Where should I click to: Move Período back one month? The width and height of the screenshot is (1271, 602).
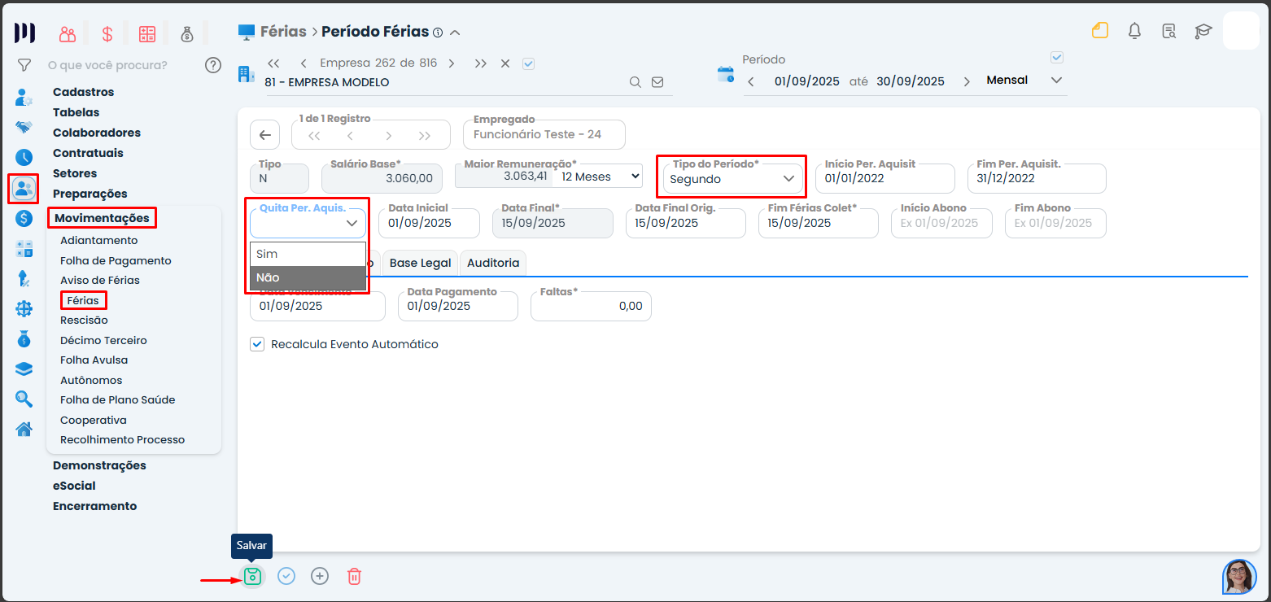click(751, 81)
